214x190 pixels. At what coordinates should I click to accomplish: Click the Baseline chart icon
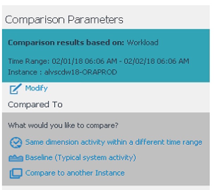pos(16,158)
